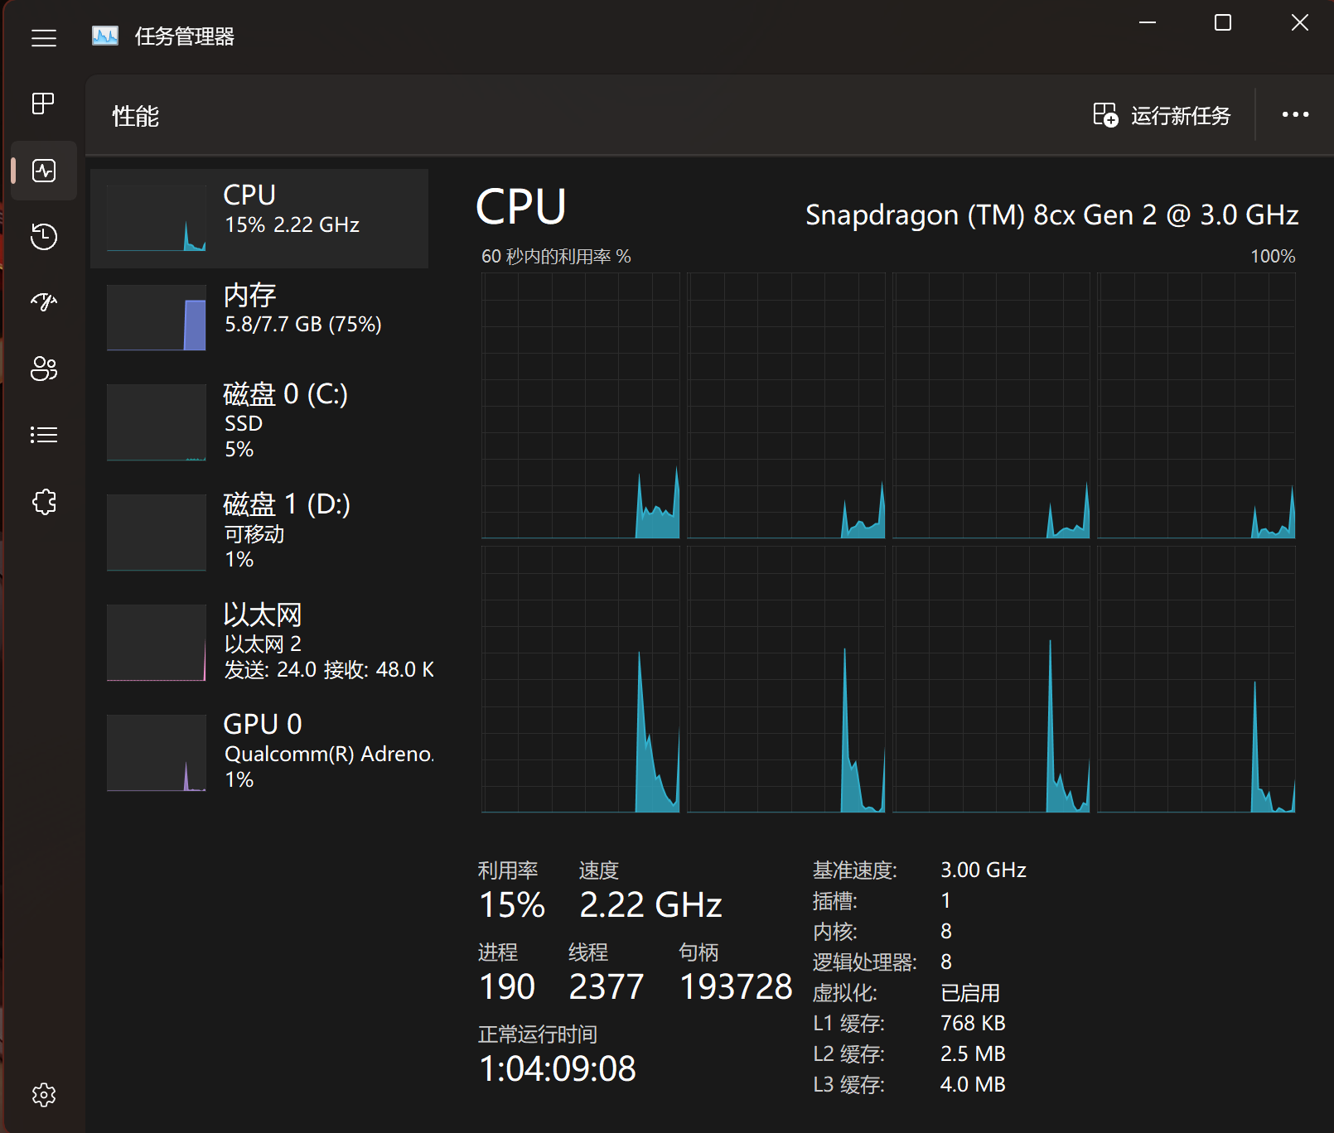Go to the Processes page icon
1334x1133 pixels.
(44, 104)
